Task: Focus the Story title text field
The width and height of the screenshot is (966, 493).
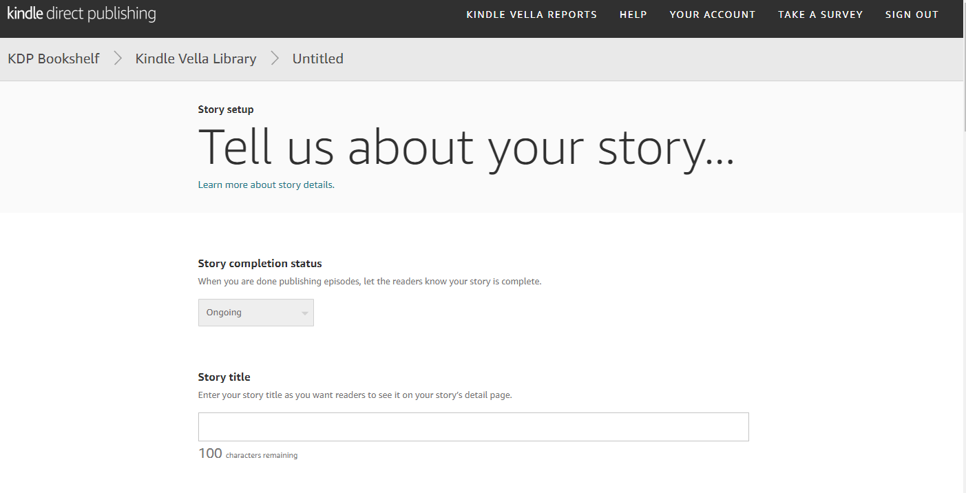Action: 473,427
